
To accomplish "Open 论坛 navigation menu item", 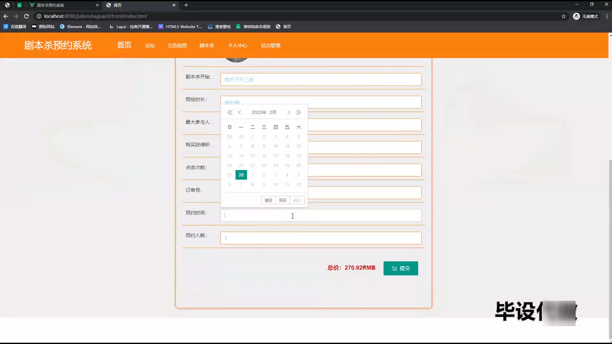I will 150,46.
